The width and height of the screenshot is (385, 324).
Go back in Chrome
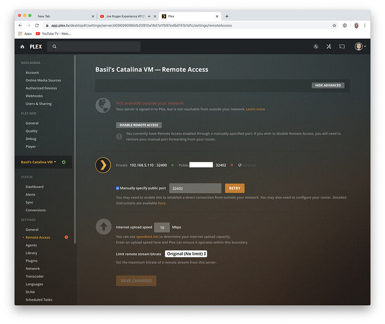coord(20,26)
